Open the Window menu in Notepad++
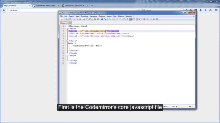This screenshot has height=123, width=220. tap(128, 16)
